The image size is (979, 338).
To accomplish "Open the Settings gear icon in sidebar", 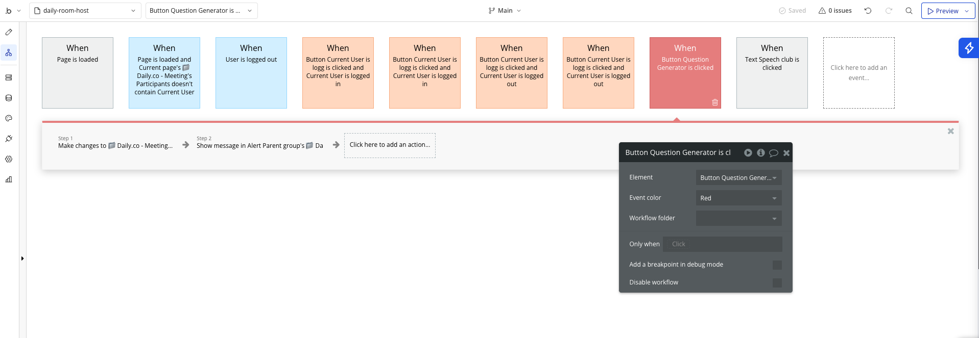I will 9,159.
